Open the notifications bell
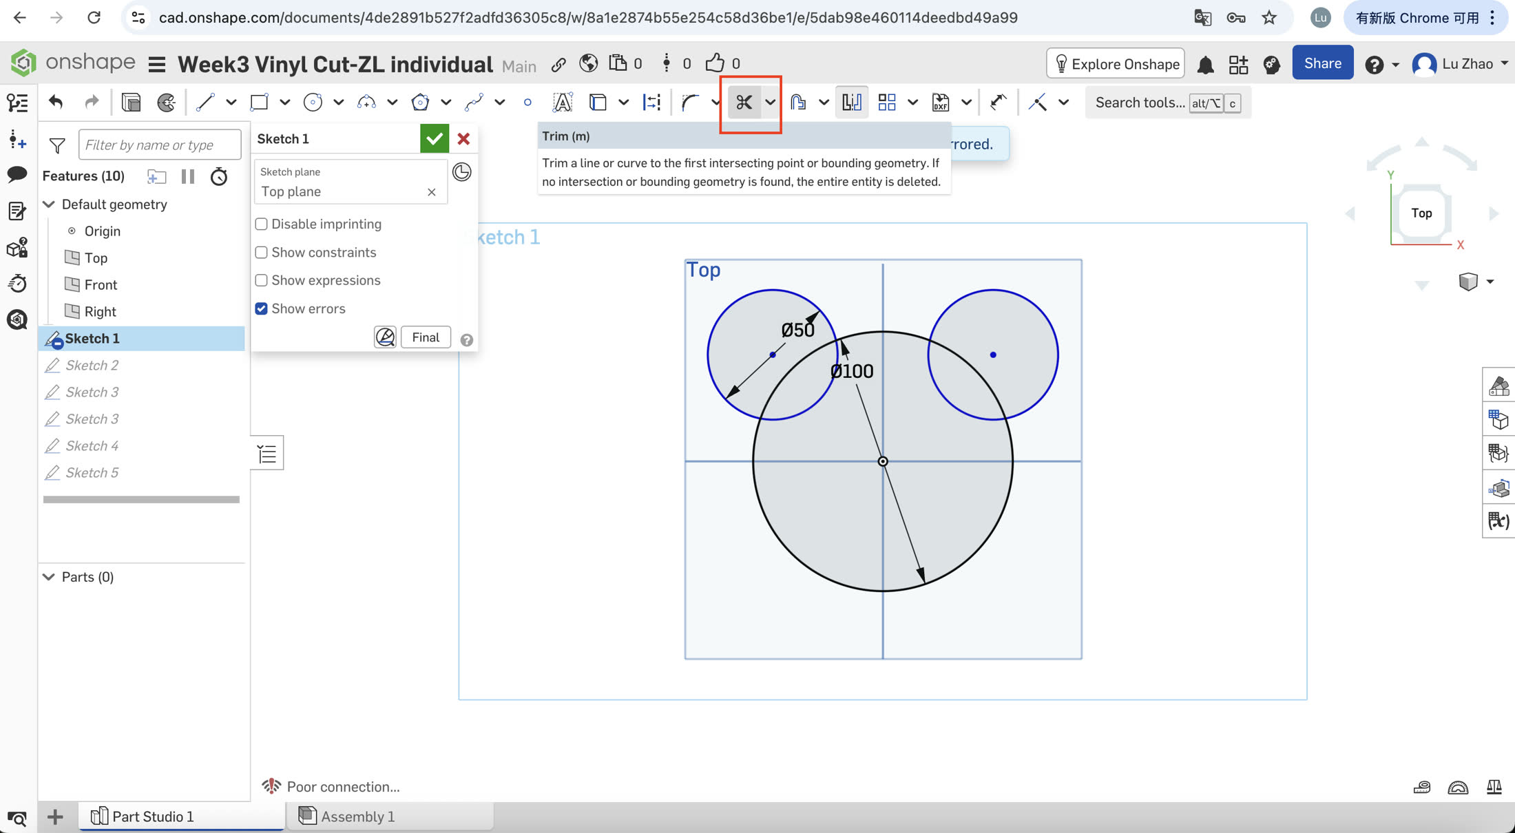The image size is (1515, 833). [1205, 65]
